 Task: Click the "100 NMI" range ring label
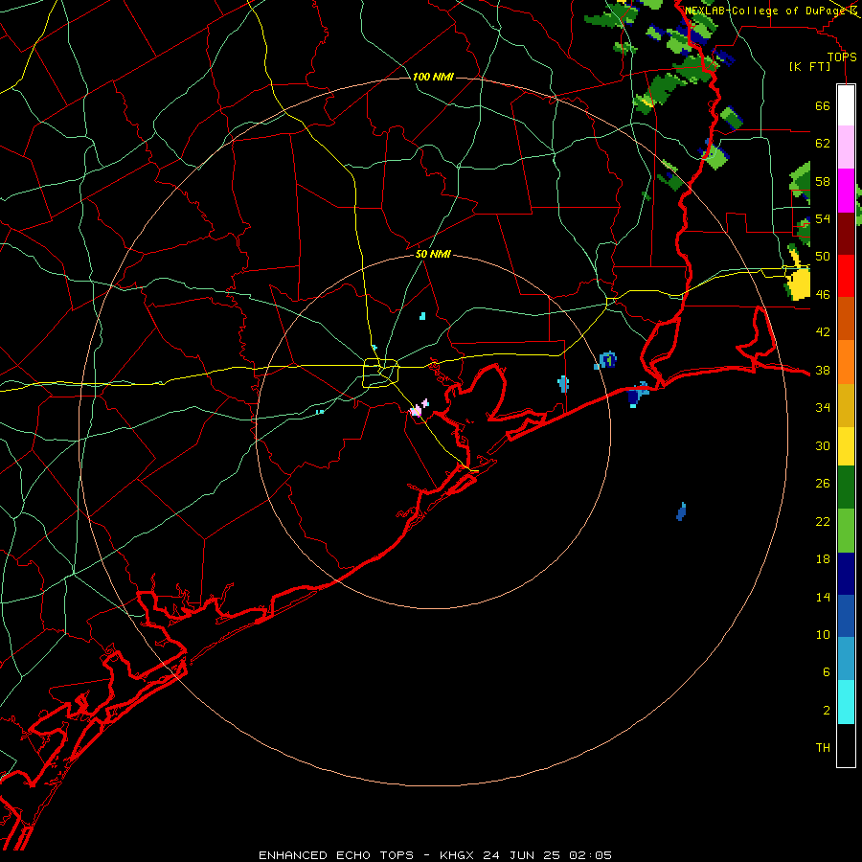pos(433,77)
